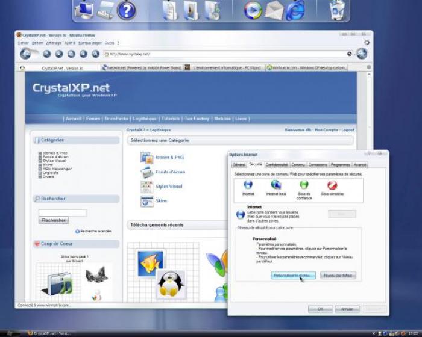
Task: Select the CrystalXP.net - Version 3c tab
Action: tap(60, 68)
